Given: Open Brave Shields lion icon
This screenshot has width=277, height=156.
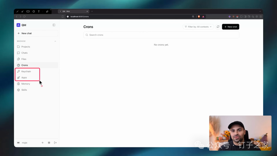Looking at the screenshot, I should click(199, 17).
